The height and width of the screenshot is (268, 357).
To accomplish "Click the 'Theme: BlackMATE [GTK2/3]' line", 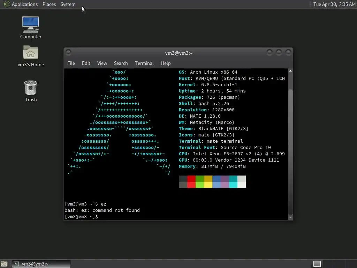I will [x=213, y=128].
